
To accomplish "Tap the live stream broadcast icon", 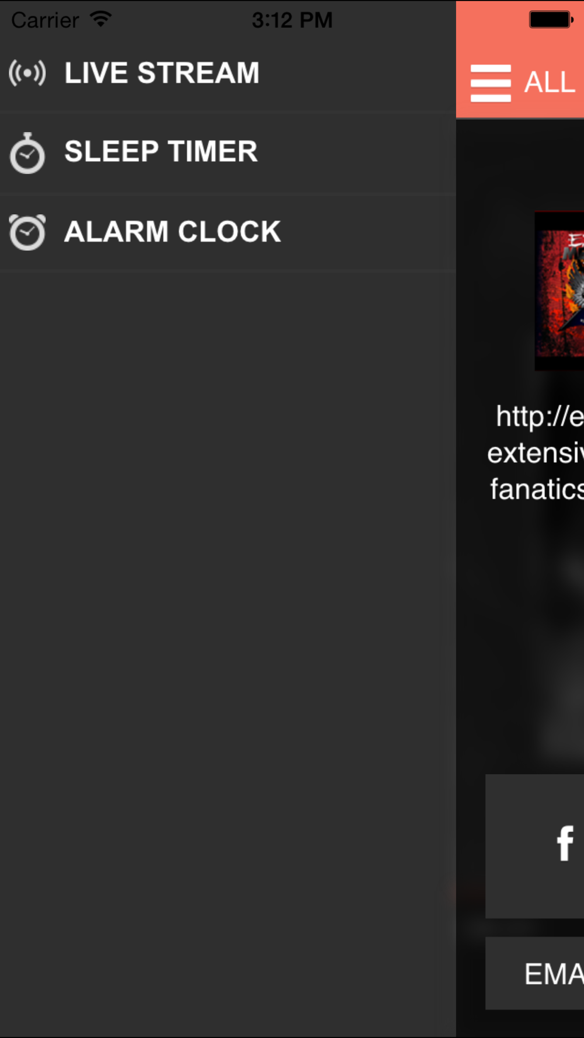I will (x=27, y=74).
